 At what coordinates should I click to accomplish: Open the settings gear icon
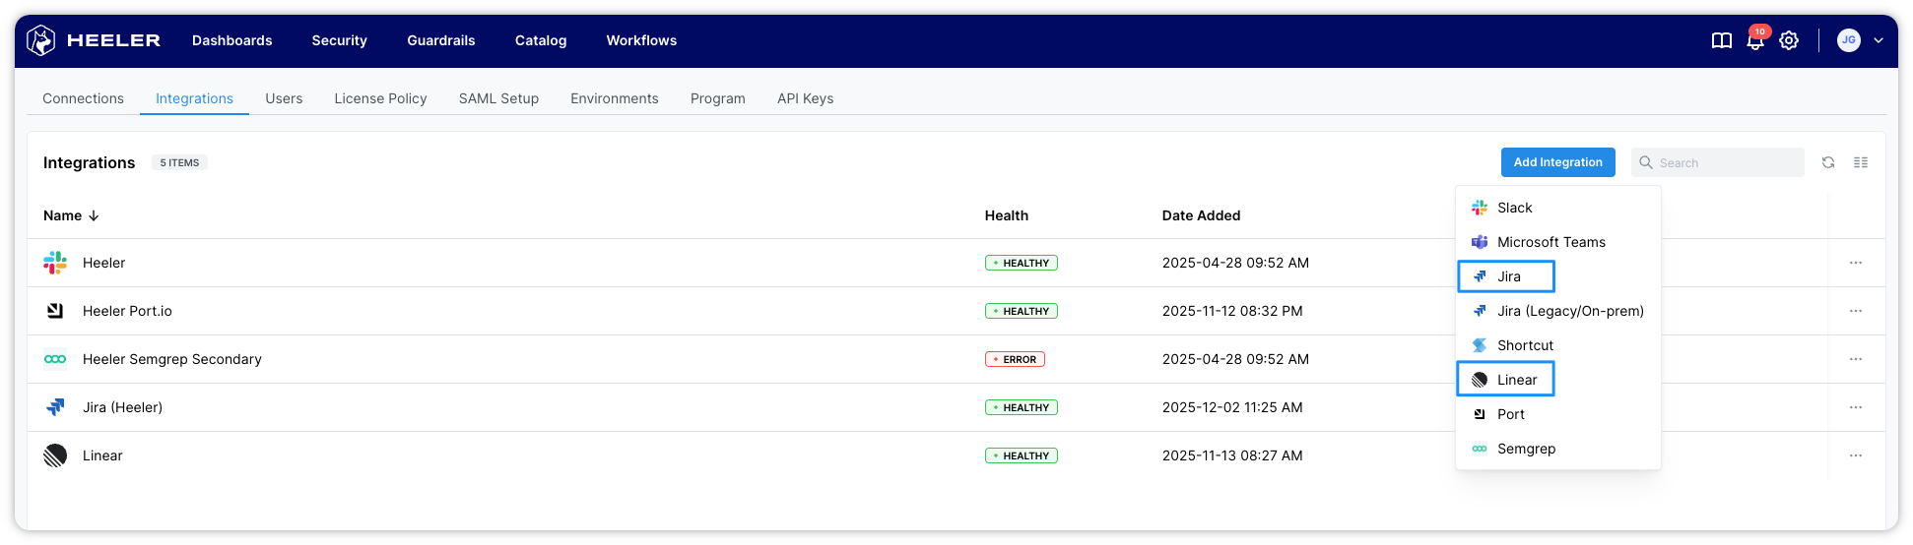pyautogui.click(x=1789, y=40)
